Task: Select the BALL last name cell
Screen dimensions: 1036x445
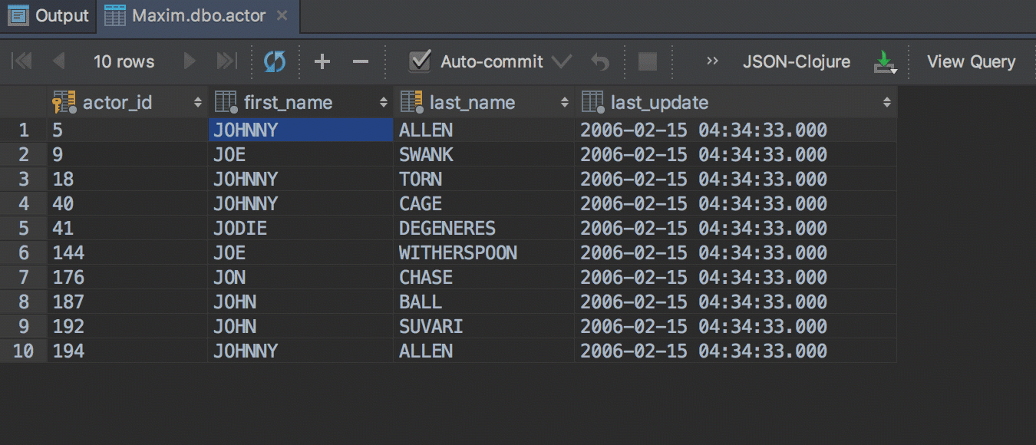Action: [484, 302]
